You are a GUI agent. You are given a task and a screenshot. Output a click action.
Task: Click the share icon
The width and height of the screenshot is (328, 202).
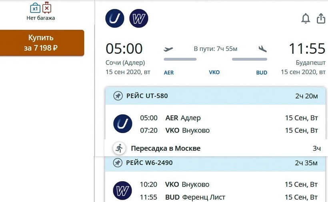click(321, 18)
